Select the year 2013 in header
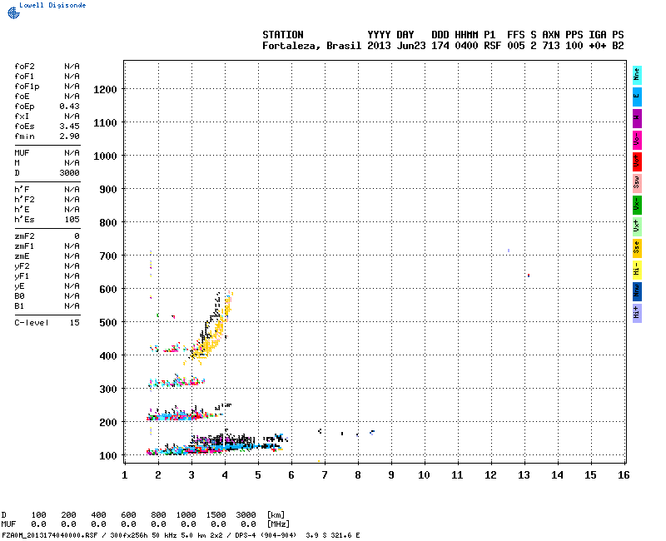The image size is (666, 541). (379, 46)
